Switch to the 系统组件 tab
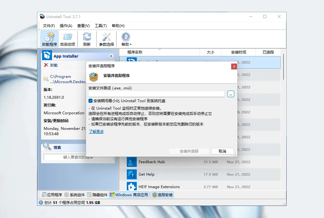The image size is (324, 218). tap(74, 195)
